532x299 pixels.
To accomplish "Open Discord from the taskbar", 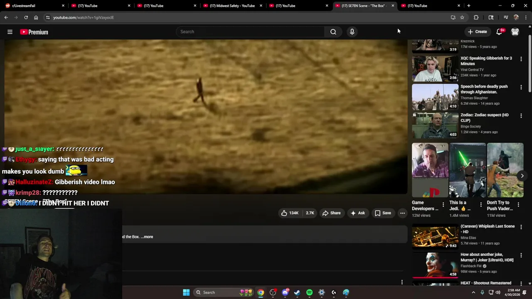I will pos(285,292).
